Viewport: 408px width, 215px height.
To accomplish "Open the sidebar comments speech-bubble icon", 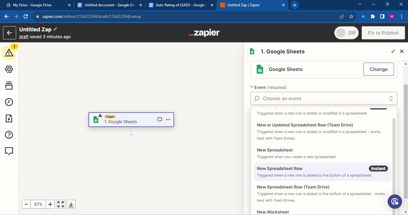I will coord(9,151).
